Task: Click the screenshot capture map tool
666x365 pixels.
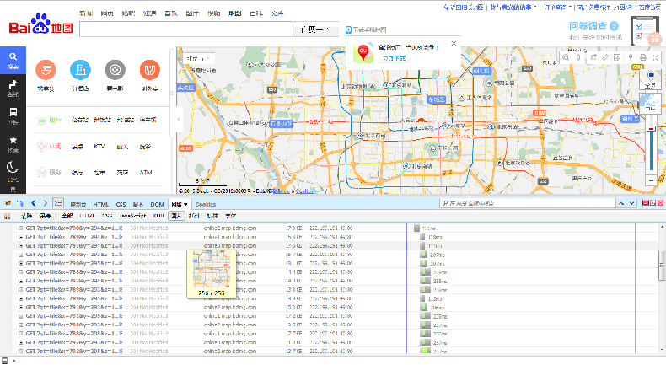Action: click(617, 57)
